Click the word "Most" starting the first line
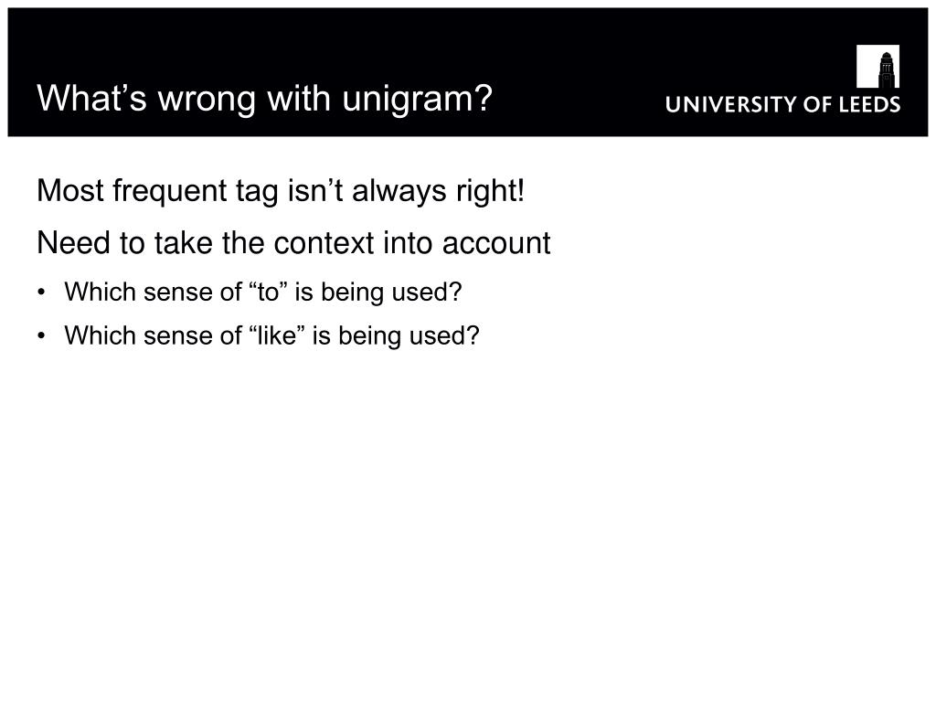This screenshot has height=702, width=936. coord(70,191)
